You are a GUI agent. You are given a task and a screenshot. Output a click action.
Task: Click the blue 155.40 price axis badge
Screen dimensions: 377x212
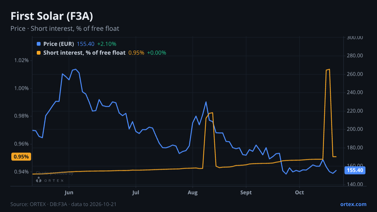(355, 170)
